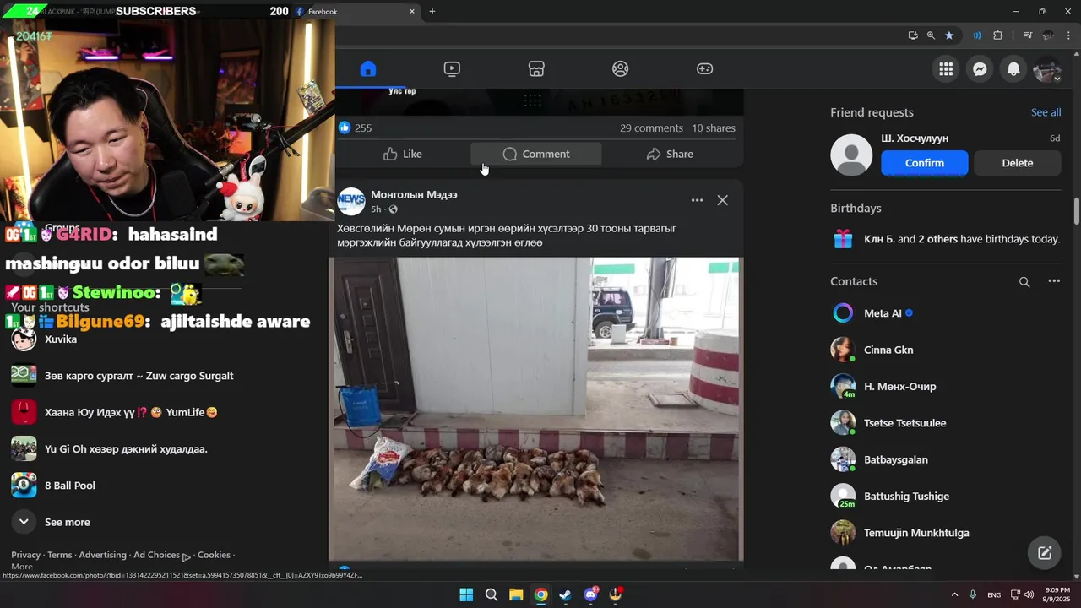Open the account profile menu
This screenshot has width=1081, height=608.
(x=1047, y=69)
